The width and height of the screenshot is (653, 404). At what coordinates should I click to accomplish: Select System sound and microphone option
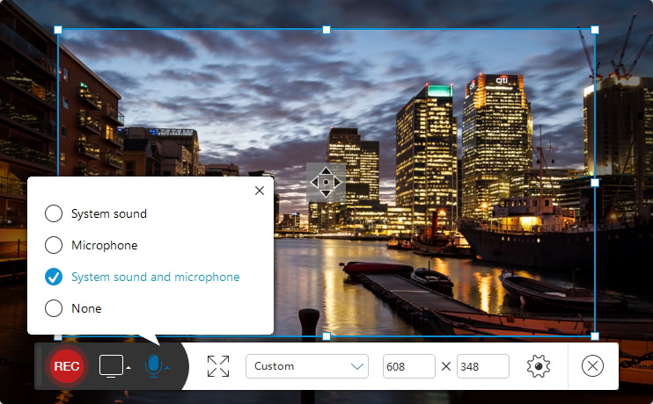54,277
